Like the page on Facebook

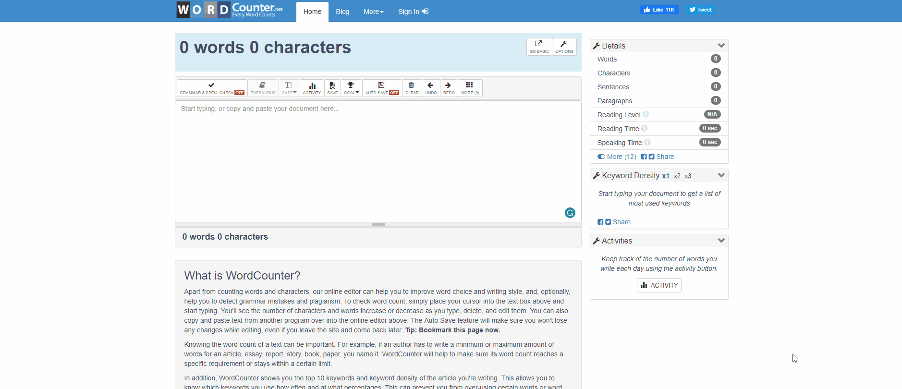click(x=659, y=10)
